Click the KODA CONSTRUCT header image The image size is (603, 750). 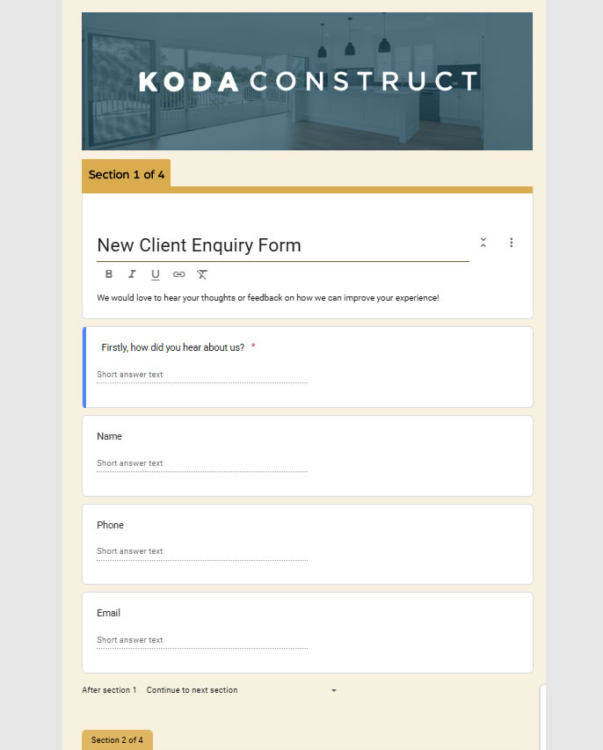click(307, 81)
